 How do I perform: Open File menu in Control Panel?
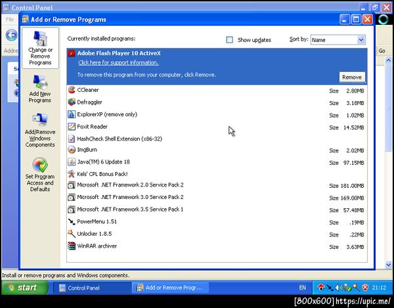click(10, 19)
